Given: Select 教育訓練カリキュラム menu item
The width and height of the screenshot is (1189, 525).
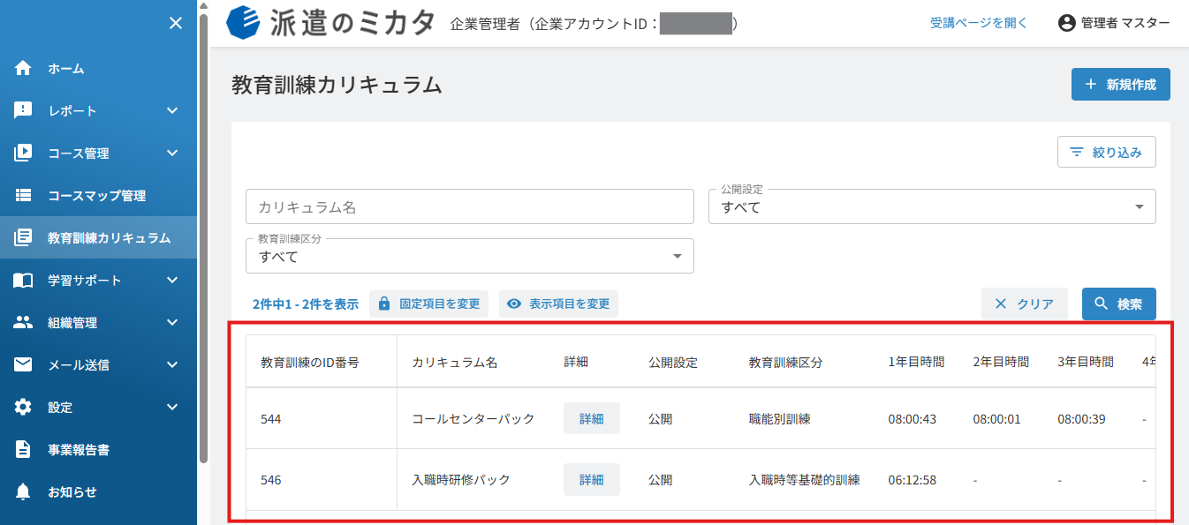Looking at the screenshot, I should pos(98,237).
